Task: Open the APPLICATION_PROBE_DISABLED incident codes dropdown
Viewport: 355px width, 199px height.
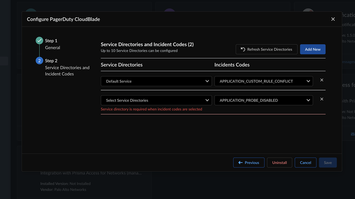Action: point(263,100)
